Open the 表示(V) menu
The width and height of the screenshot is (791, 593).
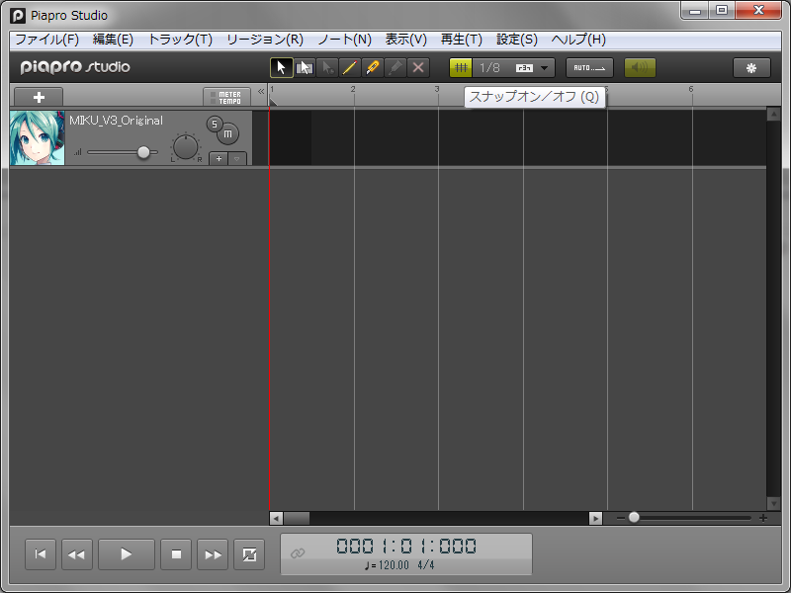406,40
